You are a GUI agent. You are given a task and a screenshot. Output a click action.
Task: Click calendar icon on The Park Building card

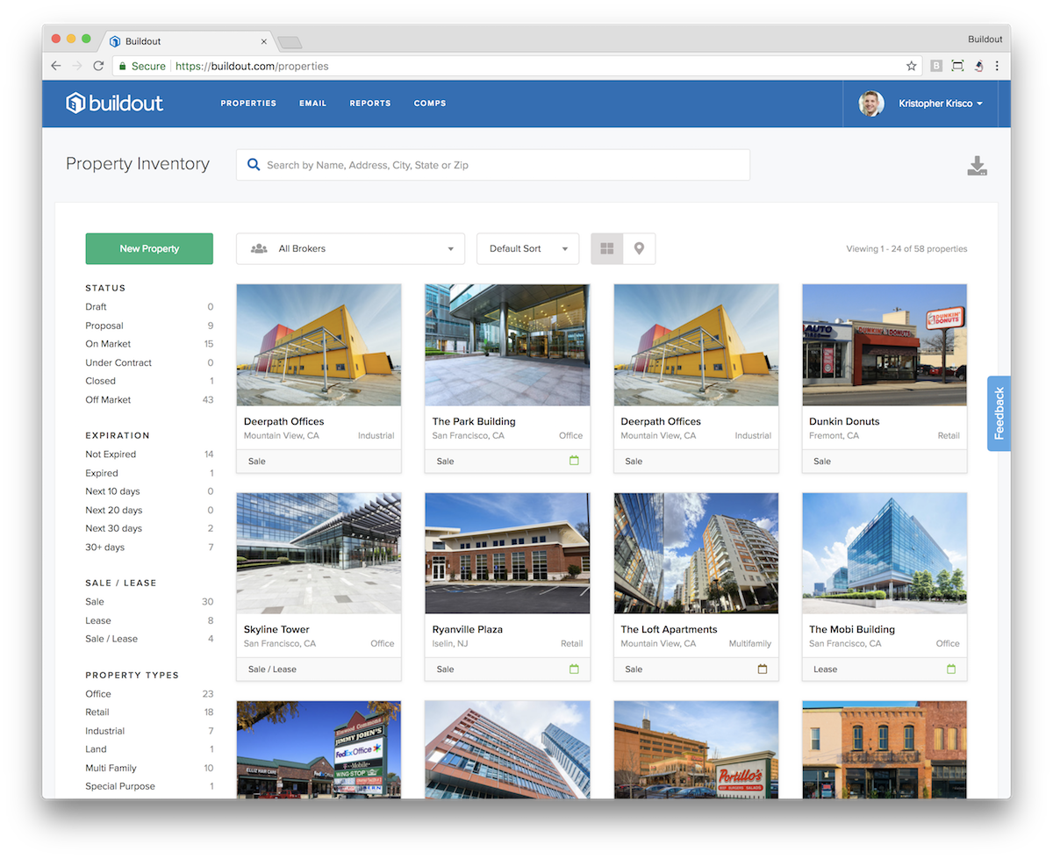coord(574,461)
